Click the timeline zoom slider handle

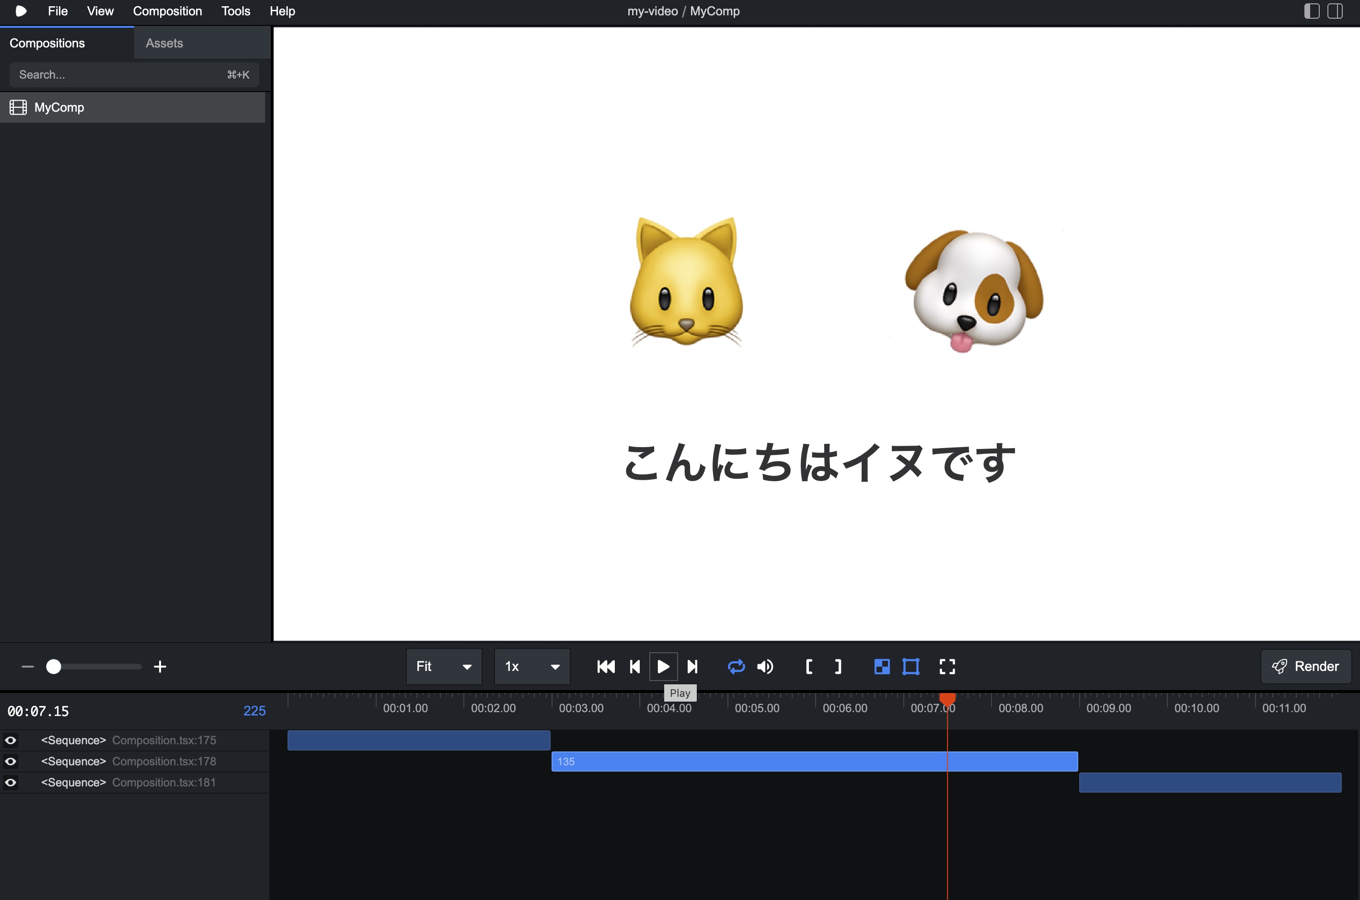point(53,667)
